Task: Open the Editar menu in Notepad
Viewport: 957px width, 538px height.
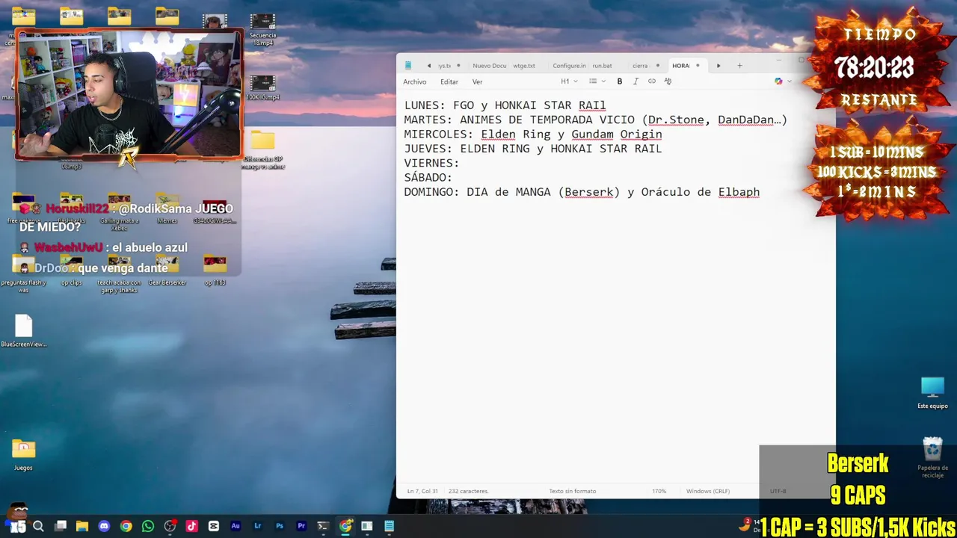Action: click(x=449, y=81)
